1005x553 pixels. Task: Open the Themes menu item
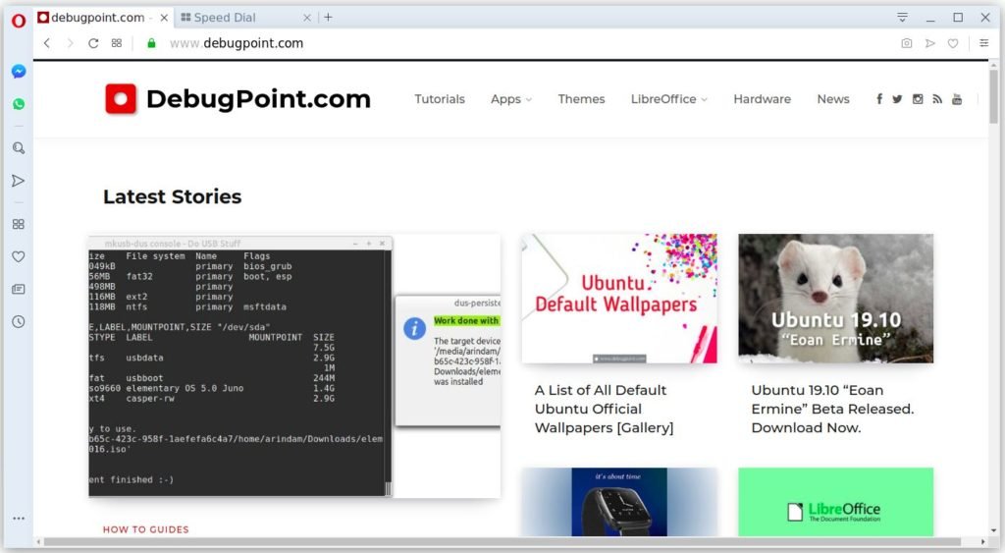click(x=581, y=99)
